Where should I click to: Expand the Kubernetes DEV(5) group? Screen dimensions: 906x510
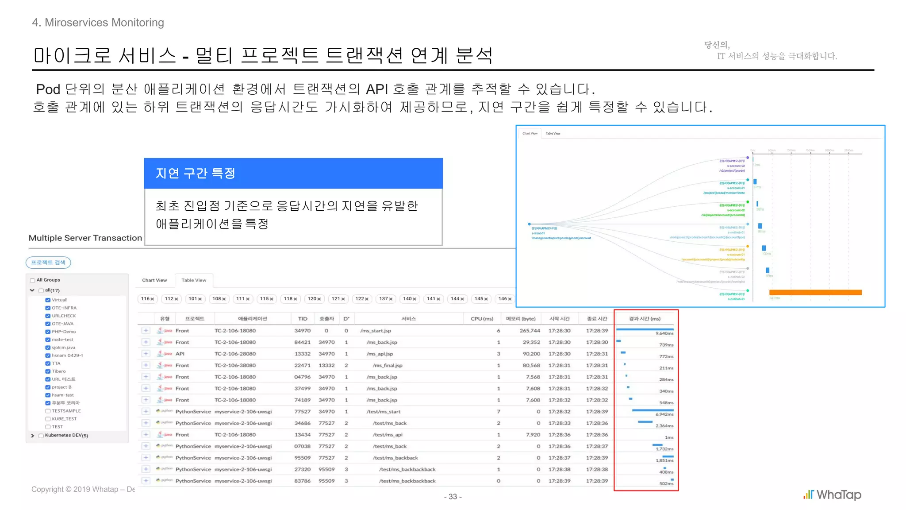(x=32, y=436)
